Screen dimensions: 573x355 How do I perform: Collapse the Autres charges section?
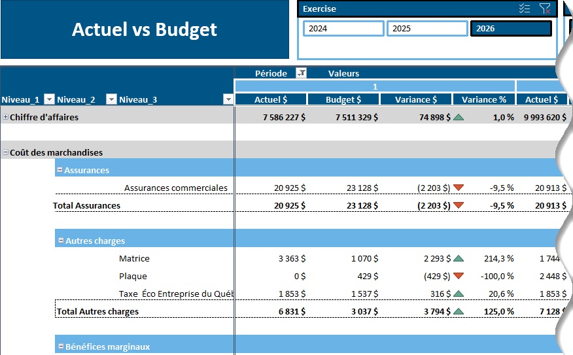(x=60, y=241)
